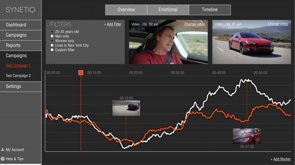
Task: Click the SYNETIQ logo
Action: [x=20, y=10]
